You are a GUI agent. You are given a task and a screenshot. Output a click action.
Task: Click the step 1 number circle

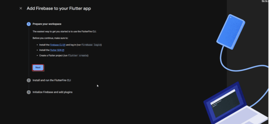(x=29, y=24)
